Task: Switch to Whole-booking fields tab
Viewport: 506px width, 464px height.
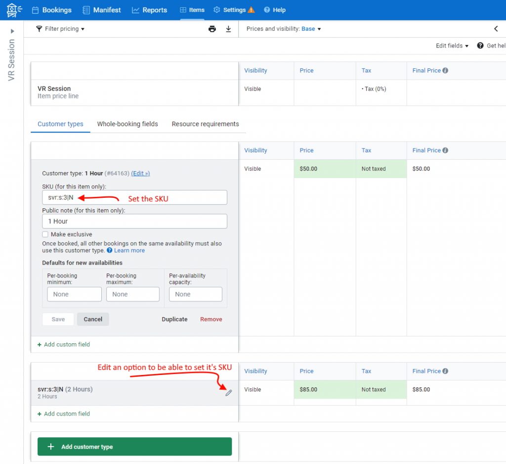Action: tap(127, 124)
